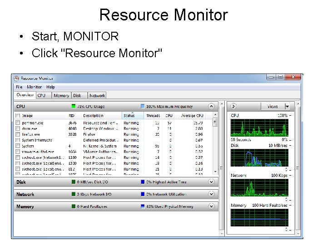The height and width of the screenshot is (245, 327).
Task: Click the Disk section header label
Action: pos(21,182)
